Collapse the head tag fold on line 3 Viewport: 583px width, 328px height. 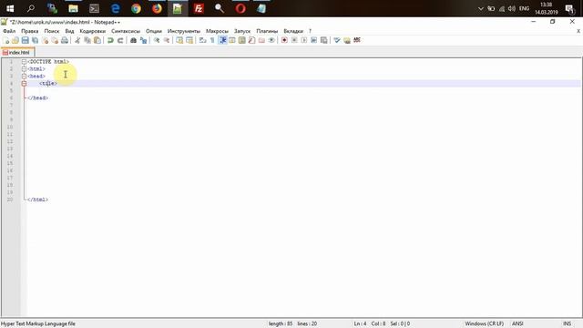pos(25,77)
